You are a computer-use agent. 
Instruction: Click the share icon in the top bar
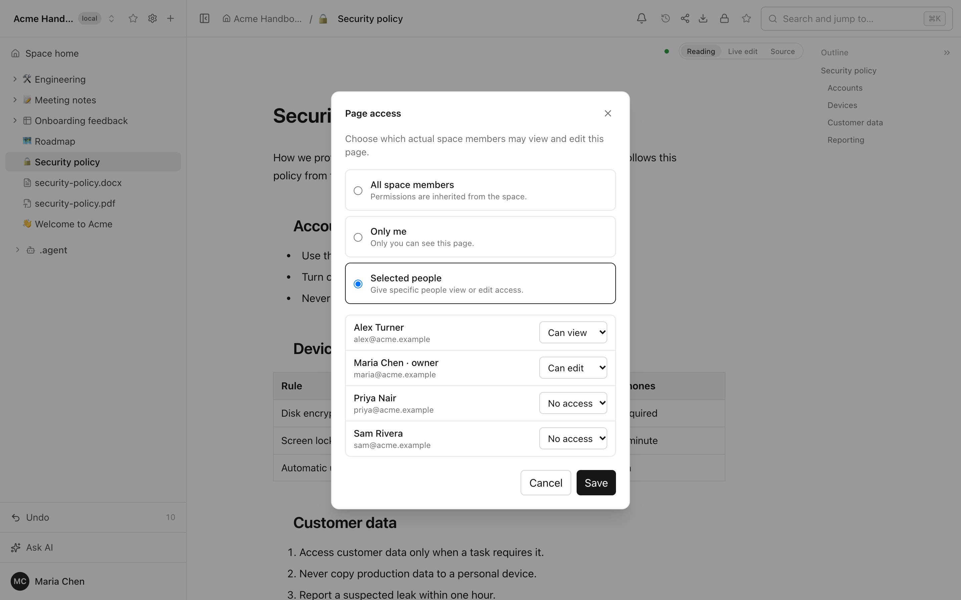(685, 18)
